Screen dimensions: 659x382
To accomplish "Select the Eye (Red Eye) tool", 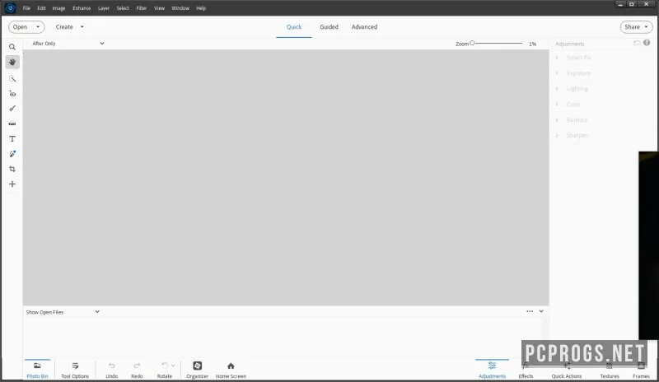I will pyautogui.click(x=12, y=94).
